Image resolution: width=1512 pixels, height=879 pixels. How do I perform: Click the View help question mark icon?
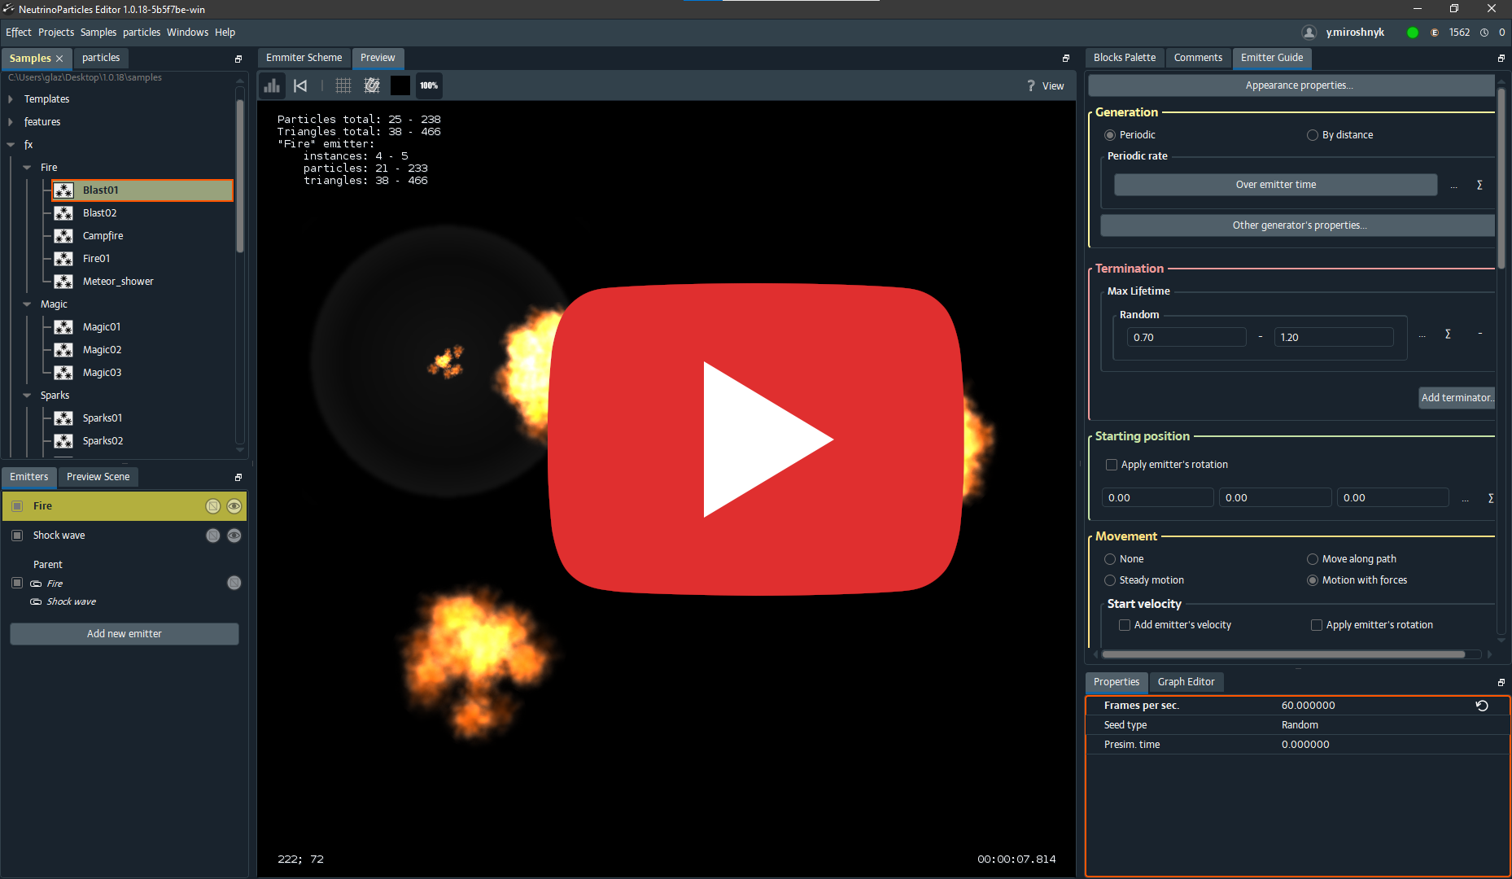(x=1030, y=85)
